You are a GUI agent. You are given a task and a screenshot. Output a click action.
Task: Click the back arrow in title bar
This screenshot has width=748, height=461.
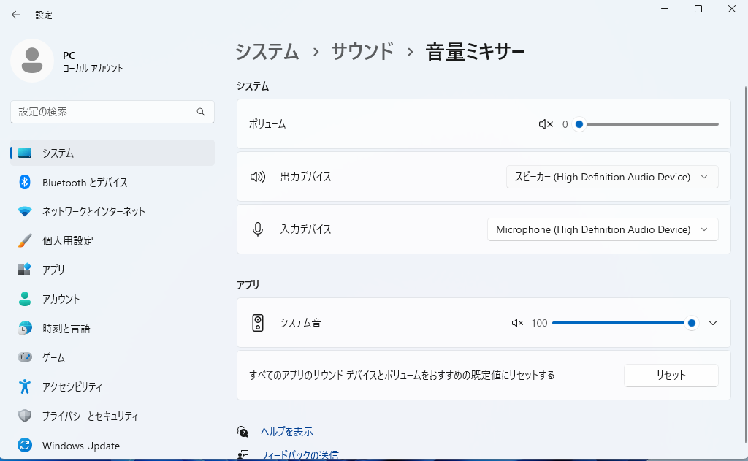click(x=16, y=15)
